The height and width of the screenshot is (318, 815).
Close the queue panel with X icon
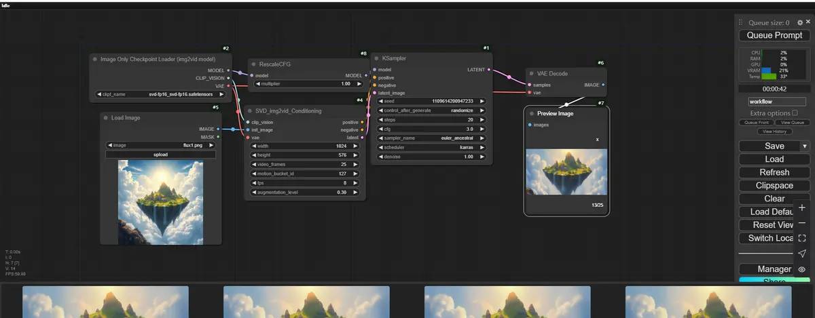(x=808, y=22)
